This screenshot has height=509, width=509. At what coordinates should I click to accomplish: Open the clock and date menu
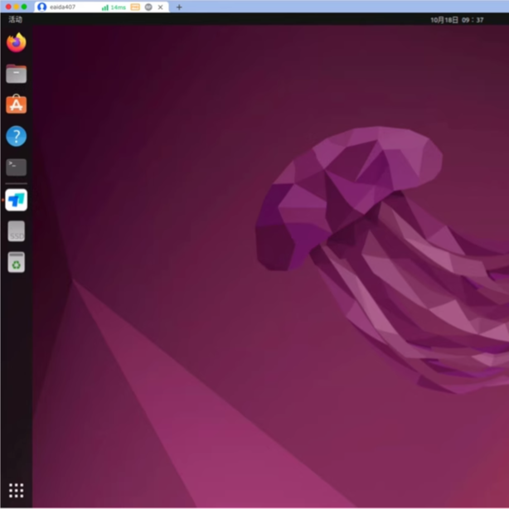(x=457, y=20)
